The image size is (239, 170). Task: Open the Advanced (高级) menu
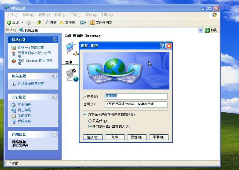[x=91, y=15]
